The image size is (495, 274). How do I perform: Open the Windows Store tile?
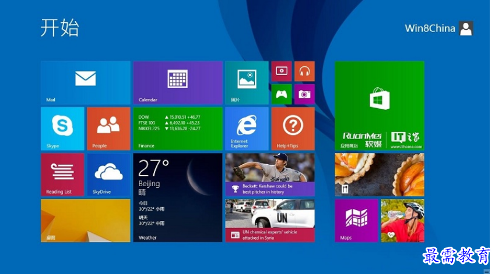pyautogui.click(x=379, y=105)
